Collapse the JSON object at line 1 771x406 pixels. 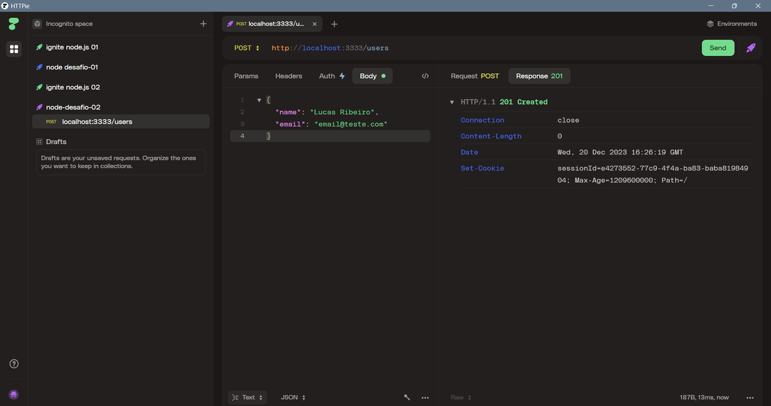pos(258,100)
